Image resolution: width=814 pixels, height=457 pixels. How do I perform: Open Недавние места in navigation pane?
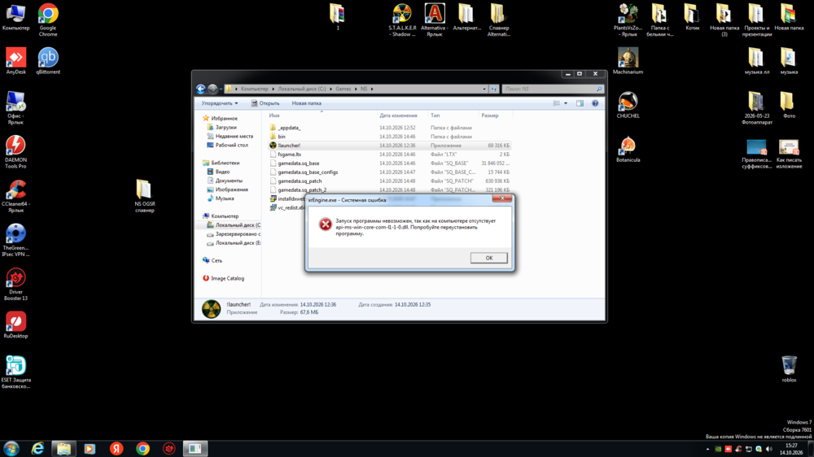coord(234,136)
